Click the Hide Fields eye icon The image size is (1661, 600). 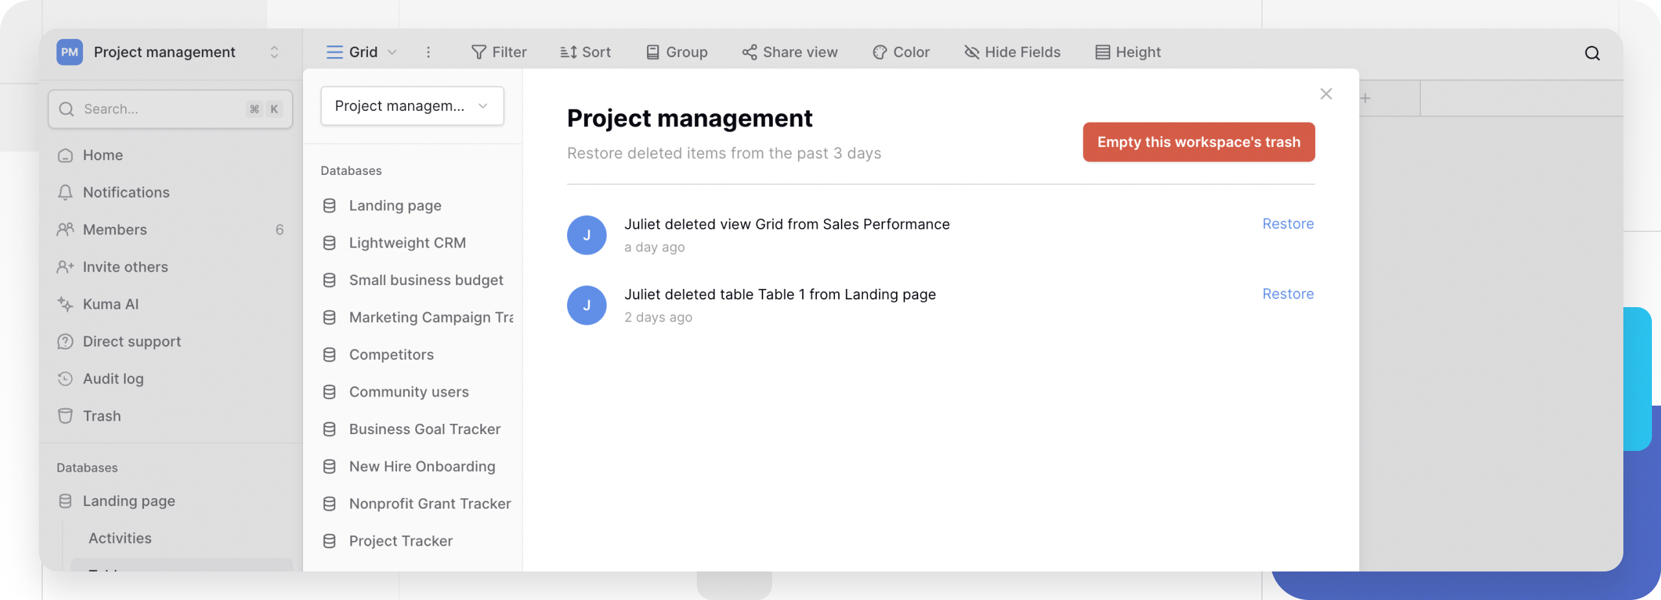pyautogui.click(x=971, y=52)
